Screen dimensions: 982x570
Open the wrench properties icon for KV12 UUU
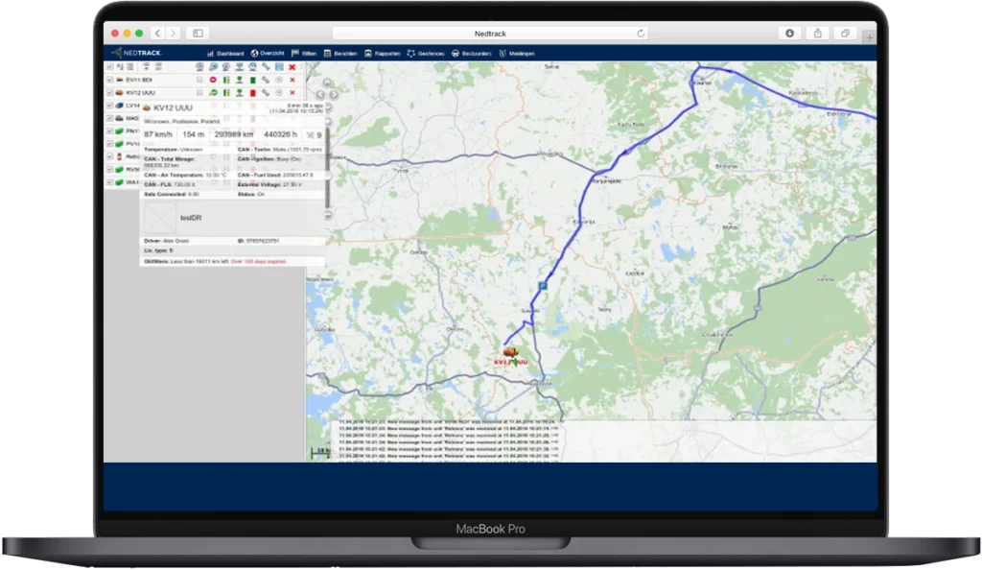tap(266, 93)
